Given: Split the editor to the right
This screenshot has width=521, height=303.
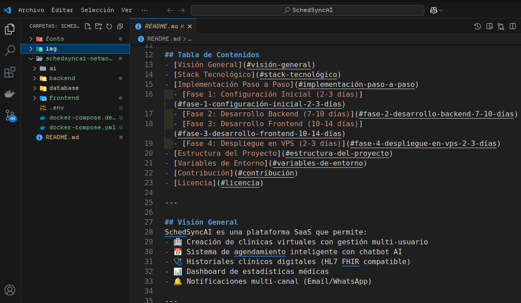Looking at the screenshot, I should [512, 26].
